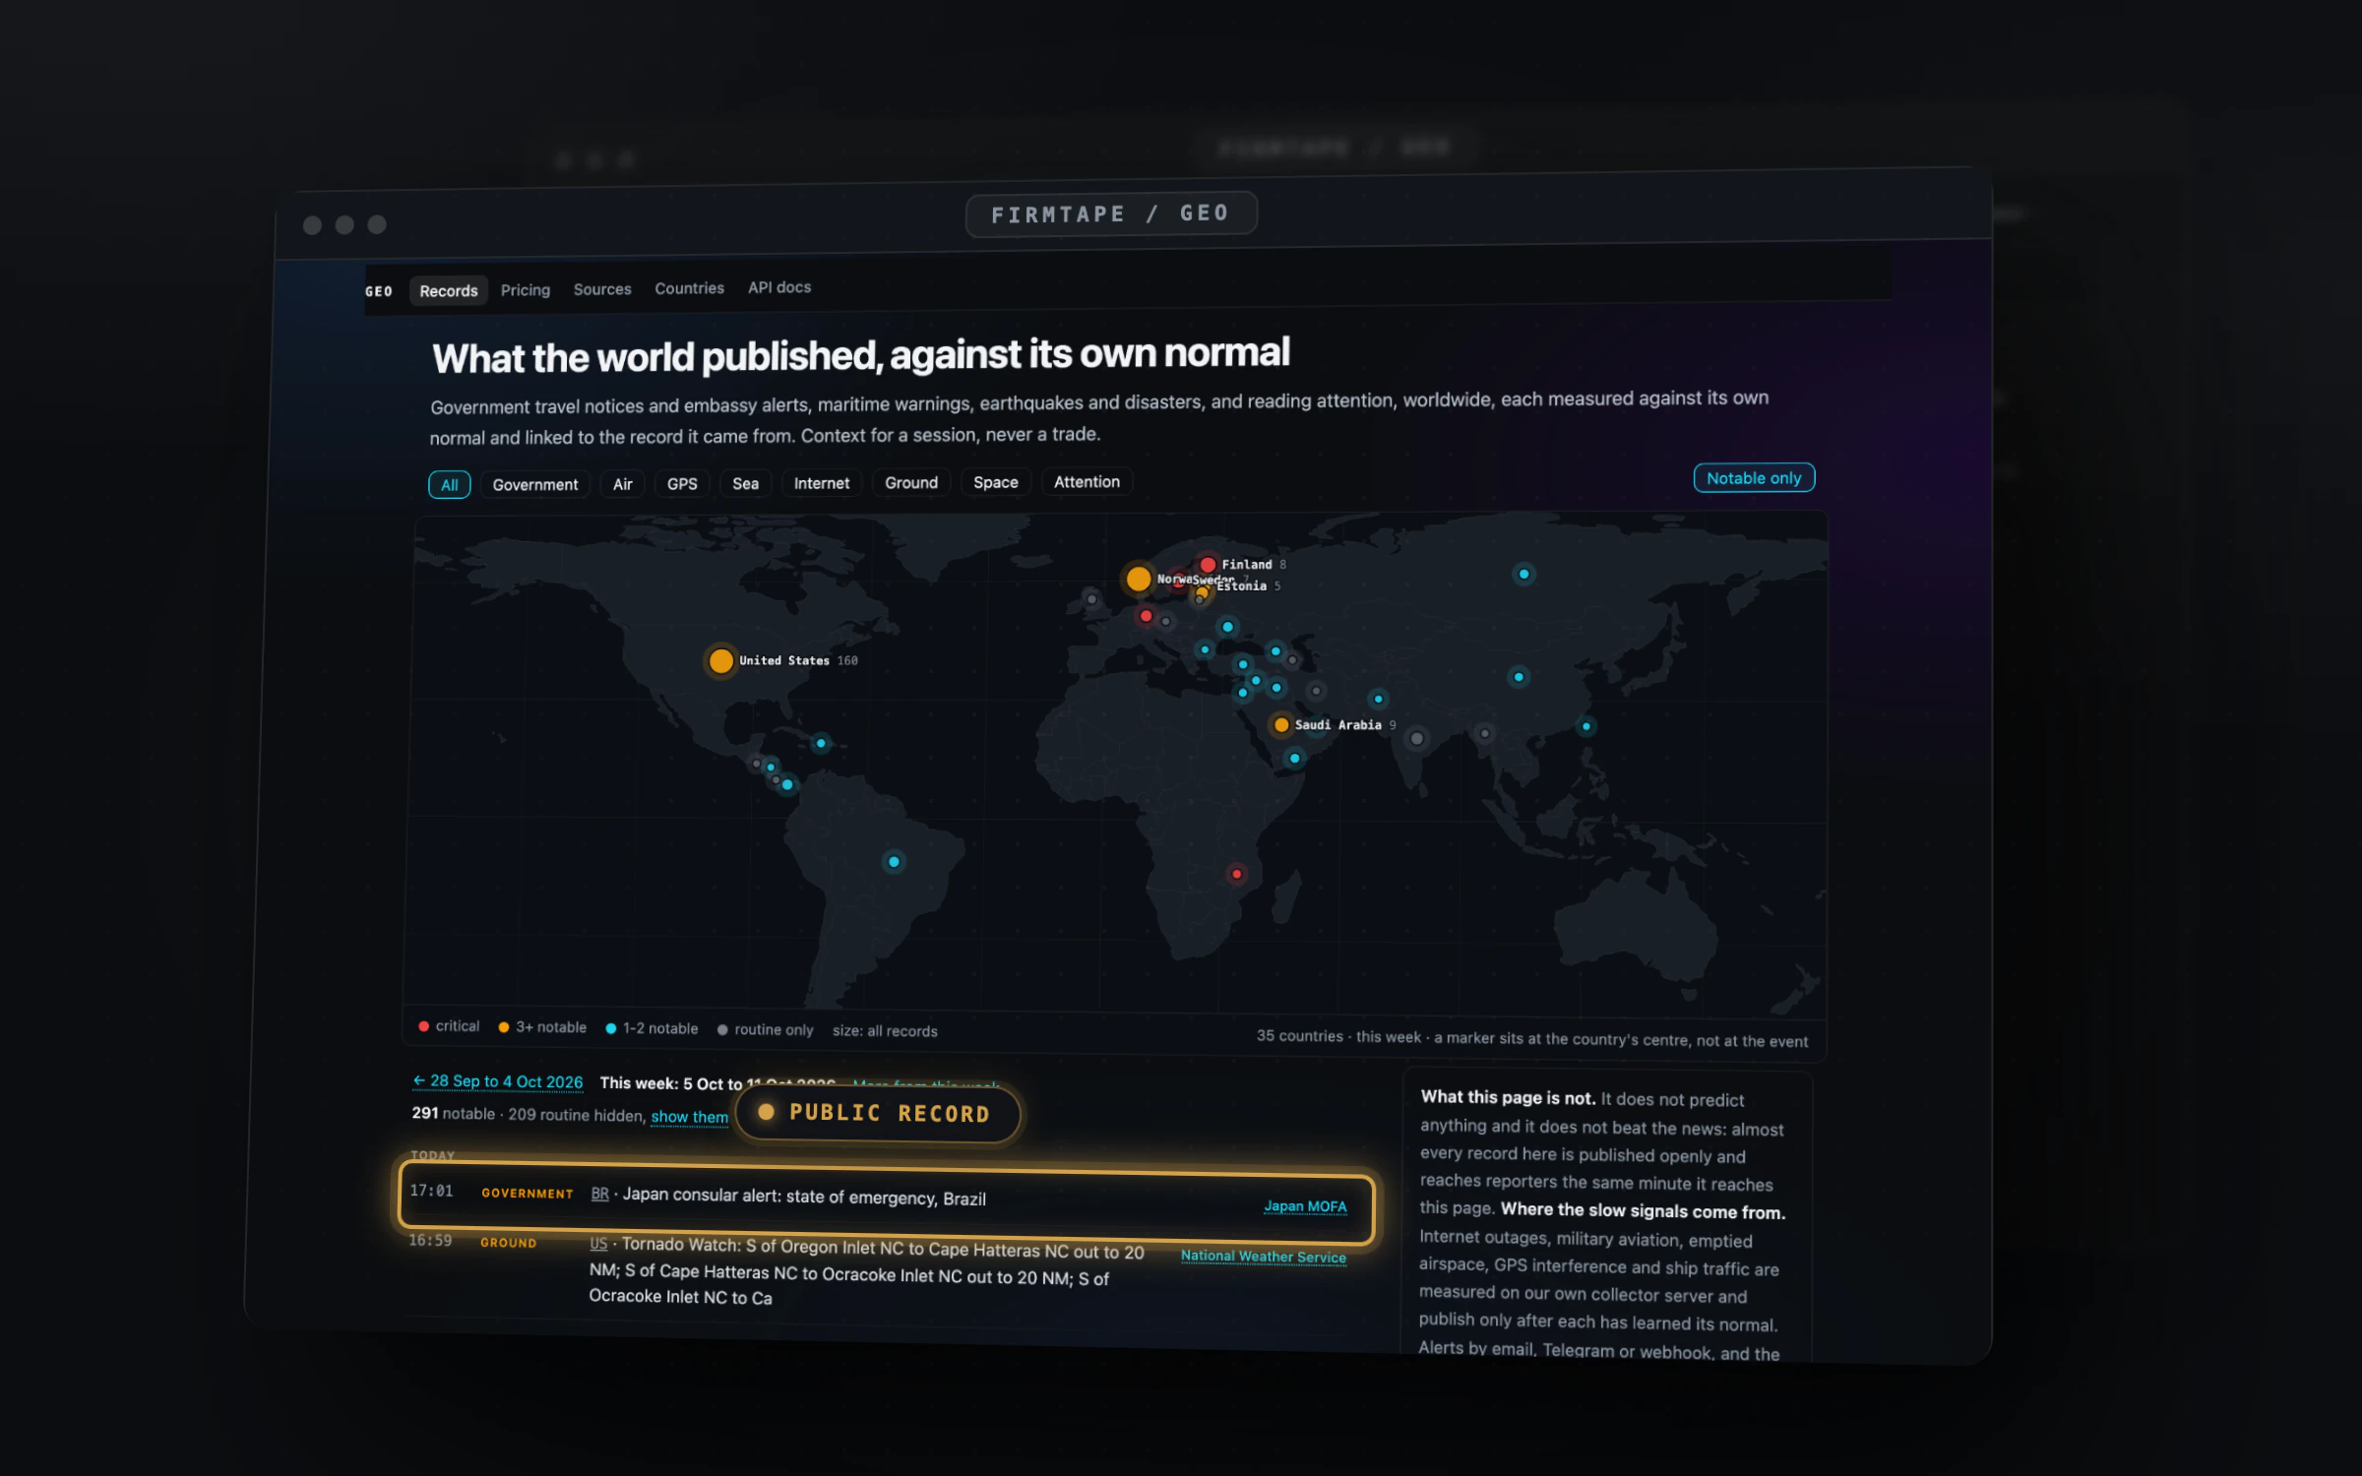This screenshot has width=2362, height=1476.
Task: Select the cyan marker in northern Russia
Action: click(x=1523, y=574)
